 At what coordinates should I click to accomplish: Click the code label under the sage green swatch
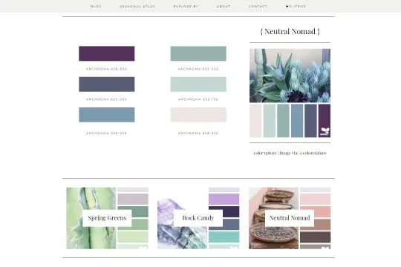pos(198,69)
